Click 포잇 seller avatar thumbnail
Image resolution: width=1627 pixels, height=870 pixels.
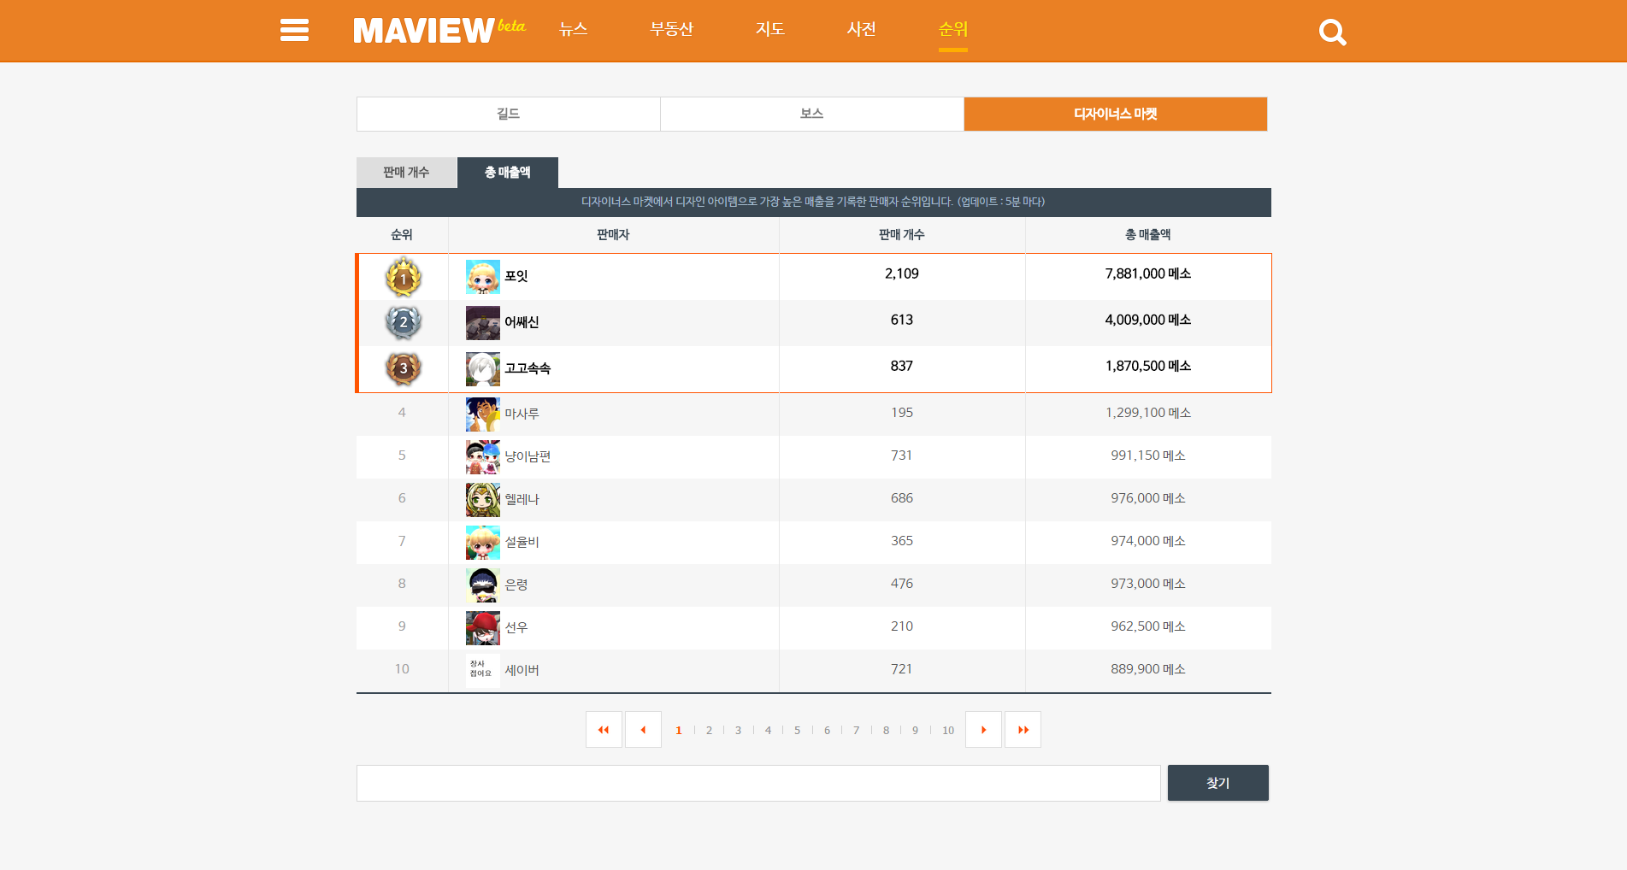(x=482, y=277)
